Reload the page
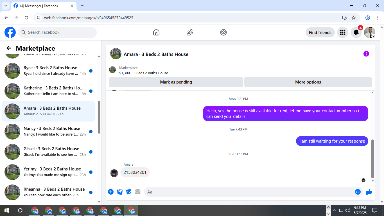This screenshot has width=384, height=216. [x=26, y=18]
